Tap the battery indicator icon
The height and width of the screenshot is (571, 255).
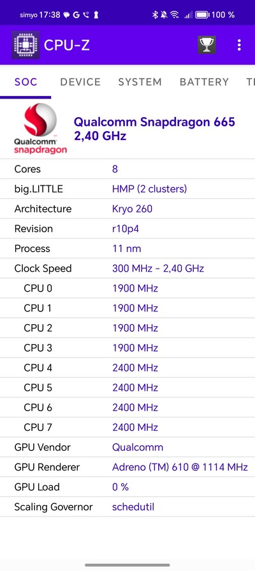[202, 15]
